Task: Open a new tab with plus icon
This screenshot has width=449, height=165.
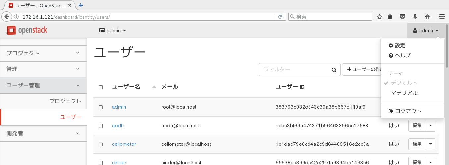Action: tap(81, 5)
